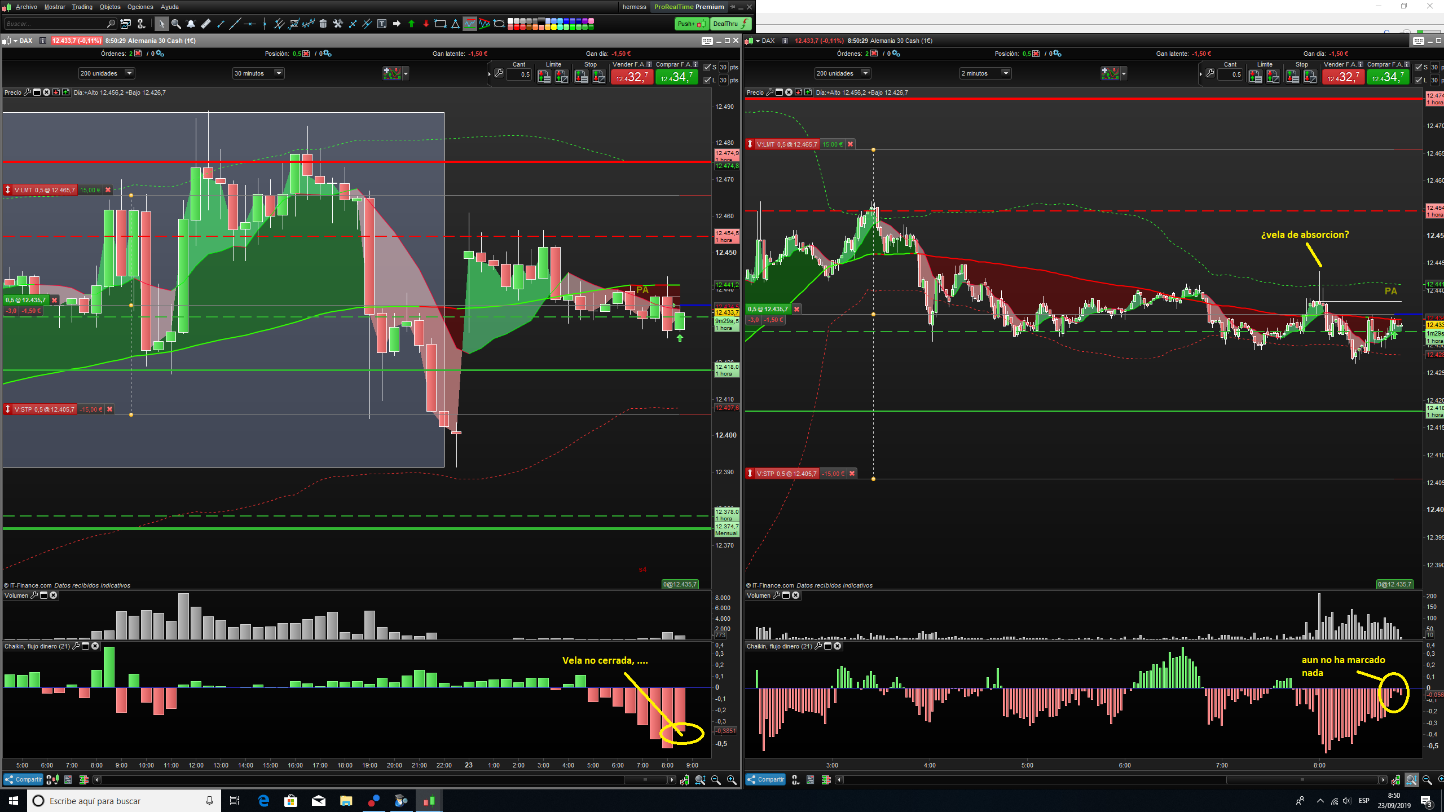Select the rectangle drawing tool

tap(441, 24)
